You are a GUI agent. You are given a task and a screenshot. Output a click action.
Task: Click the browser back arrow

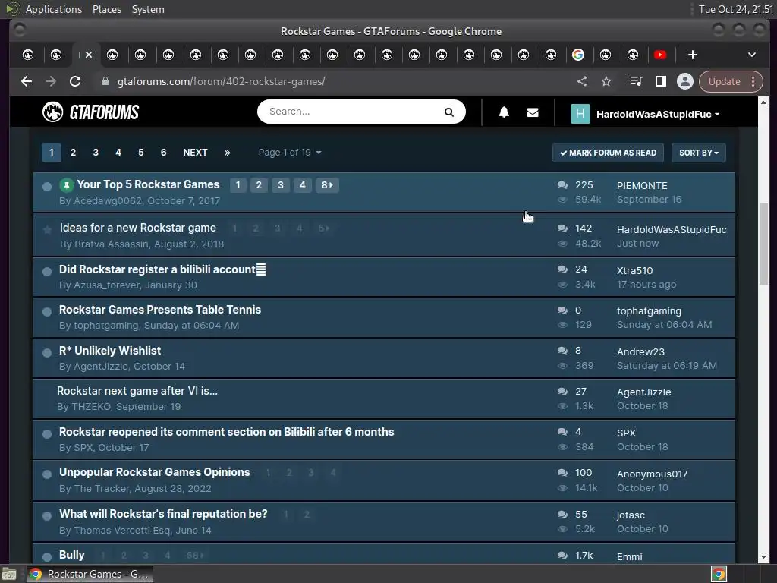tap(27, 81)
